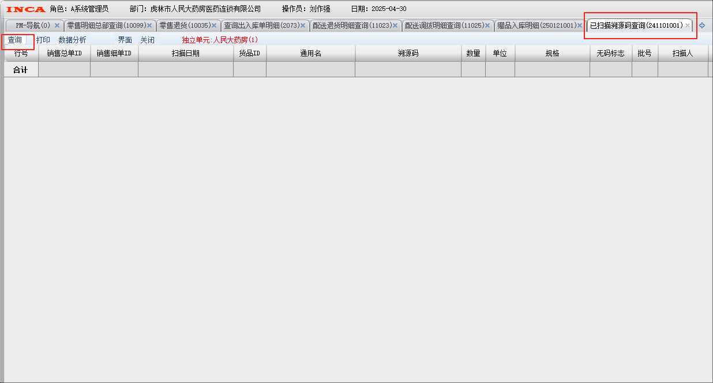Click the tab navigation arrows icon
Image resolution: width=713 pixels, height=383 pixels.
click(x=702, y=25)
